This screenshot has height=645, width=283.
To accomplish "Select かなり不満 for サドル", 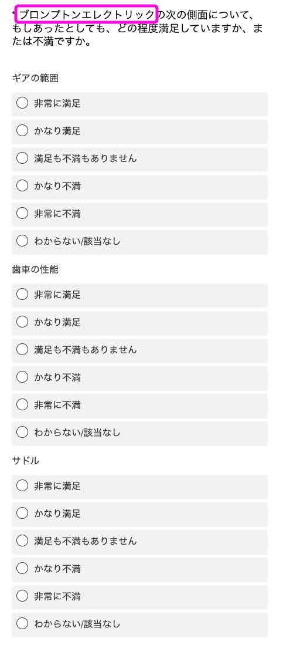I will [139, 569].
